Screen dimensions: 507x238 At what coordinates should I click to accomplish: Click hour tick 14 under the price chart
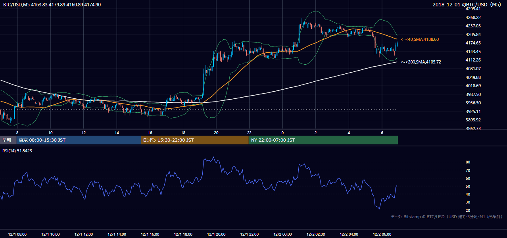tap(117, 132)
